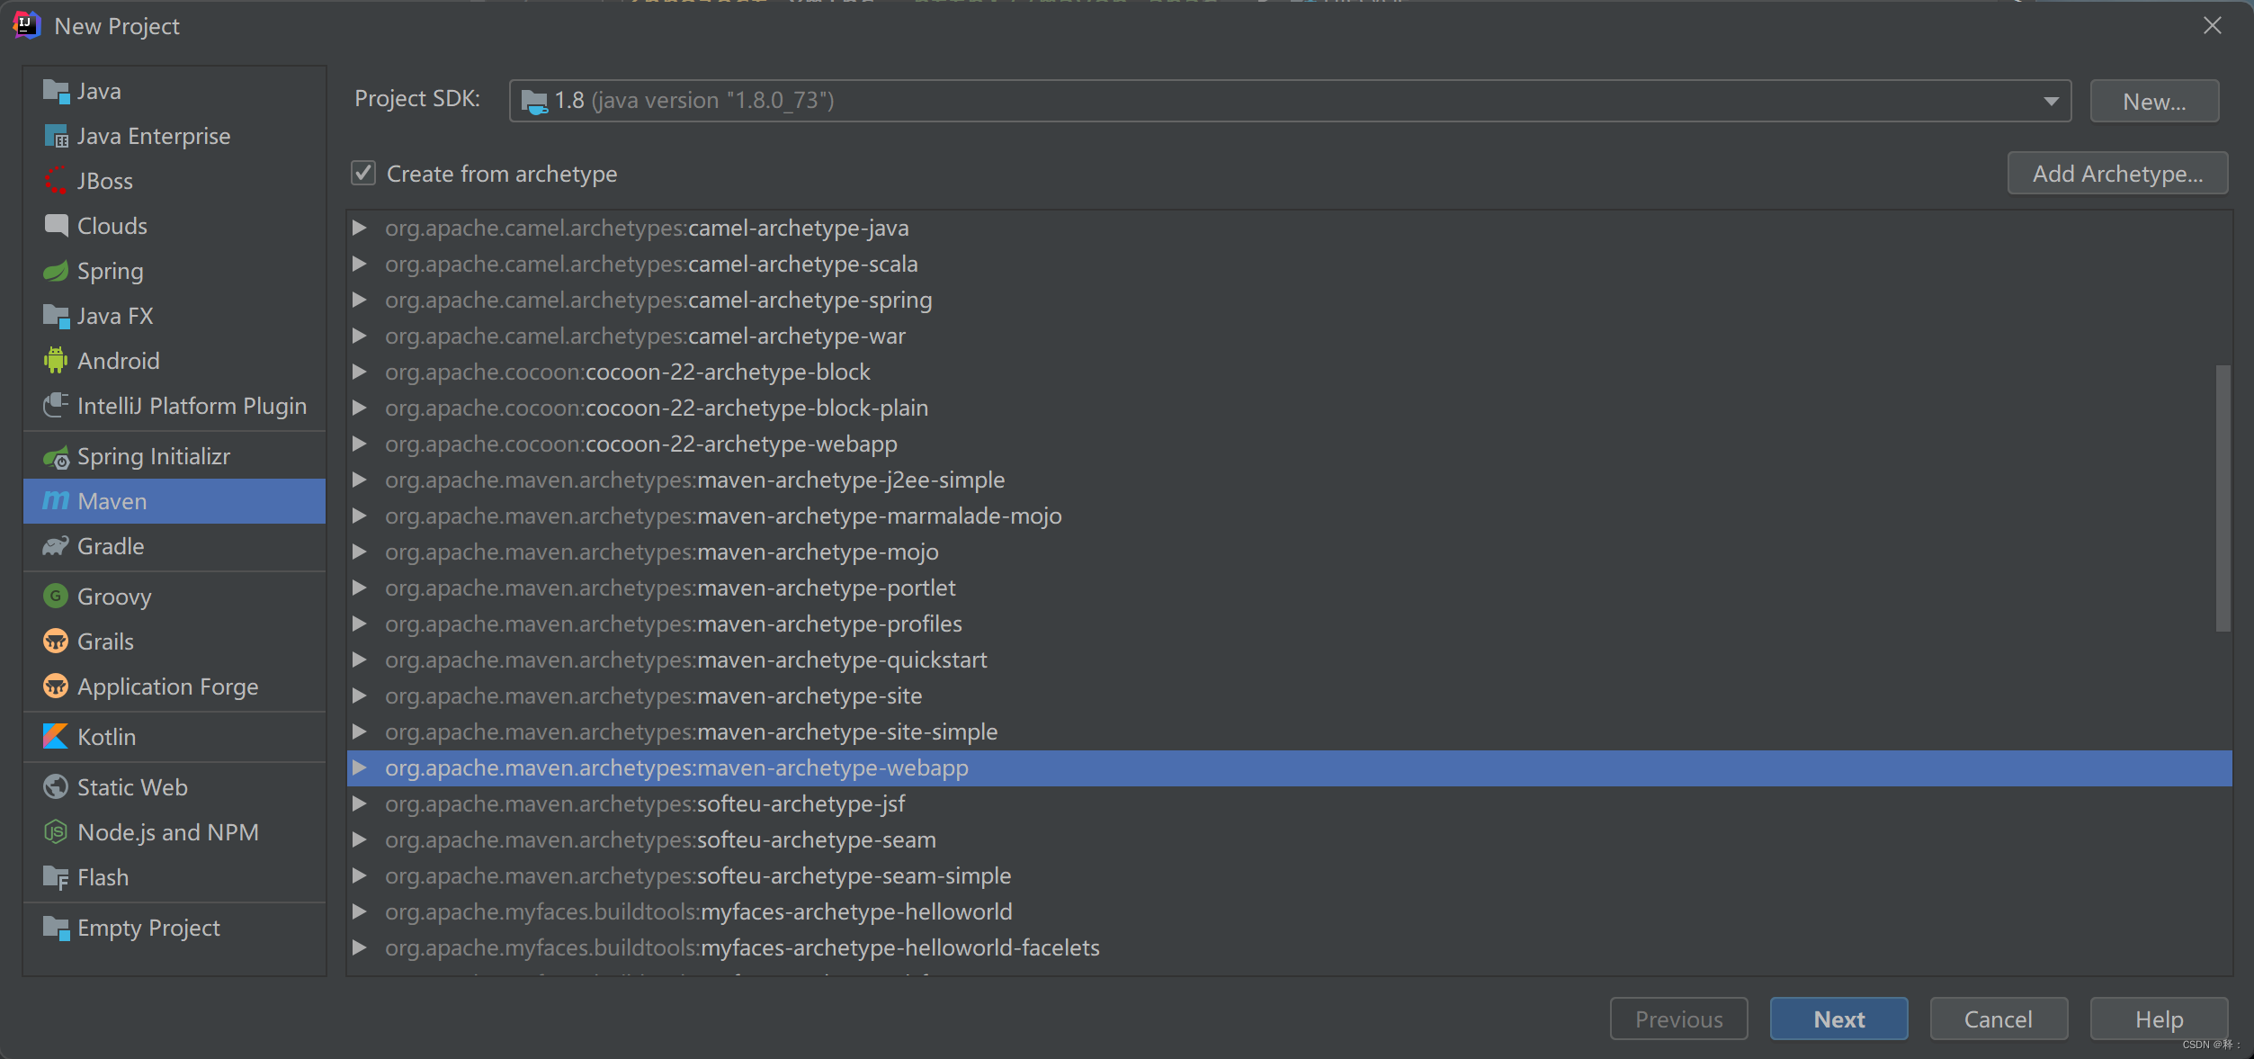The width and height of the screenshot is (2254, 1059).
Task: Click the Kotlin logo icon
Action: point(56,737)
